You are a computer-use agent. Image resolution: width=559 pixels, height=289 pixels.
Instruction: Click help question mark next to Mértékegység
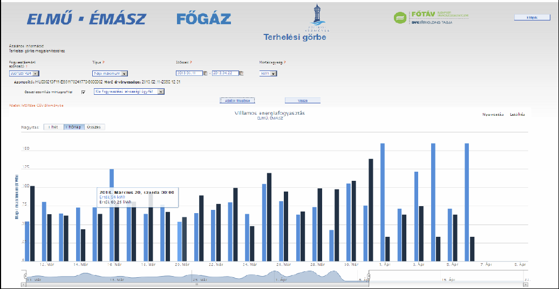click(284, 62)
